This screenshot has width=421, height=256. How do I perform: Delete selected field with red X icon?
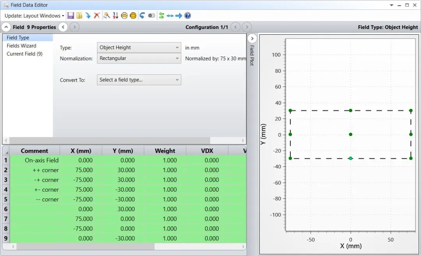pyautogui.click(x=97, y=16)
